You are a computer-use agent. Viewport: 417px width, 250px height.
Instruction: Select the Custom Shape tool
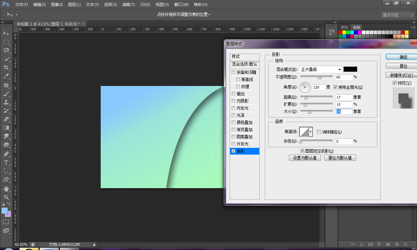tap(6, 179)
